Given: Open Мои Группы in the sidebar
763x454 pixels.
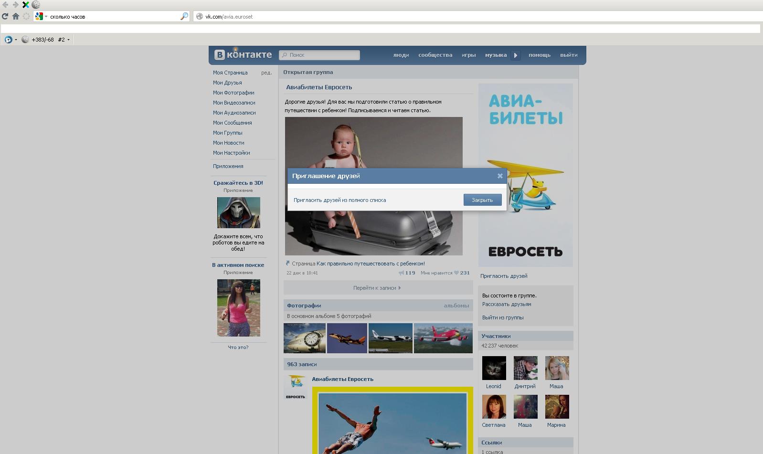Looking at the screenshot, I should (x=228, y=133).
